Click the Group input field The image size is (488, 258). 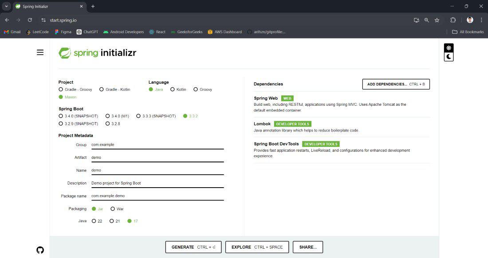click(157, 145)
